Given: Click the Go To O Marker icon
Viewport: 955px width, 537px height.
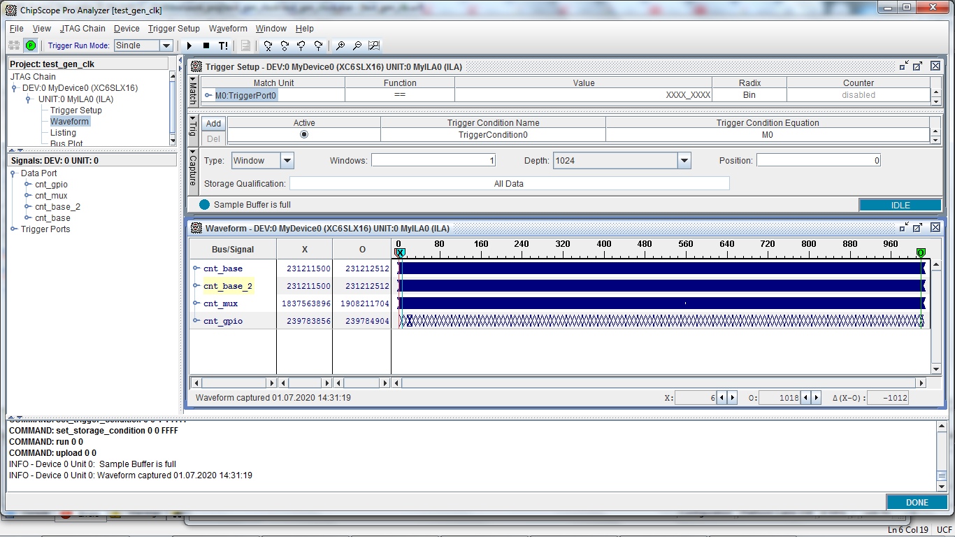Looking at the screenshot, I should (x=285, y=45).
